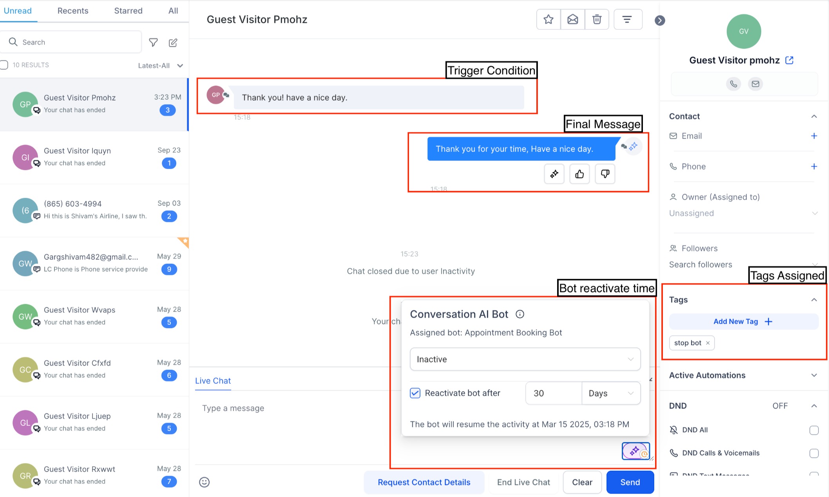This screenshot has height=497, width=829.
Task: Click the thumbs down on the bot reply
Action: (605, 174)
